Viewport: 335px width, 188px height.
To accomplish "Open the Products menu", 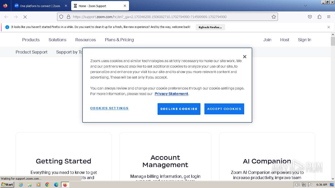I will [31, 40].
